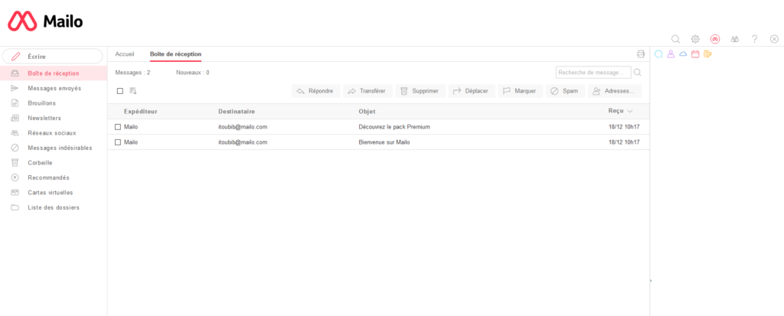This screenshot has height=316, width=784.
Task: Click the sort messages icon
Action: 133,91
